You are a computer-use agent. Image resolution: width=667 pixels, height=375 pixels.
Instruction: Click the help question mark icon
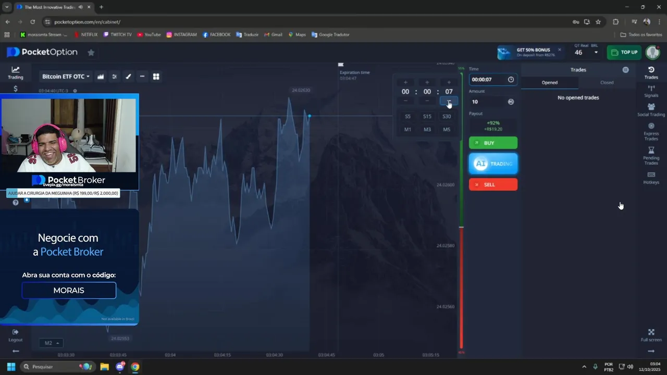click(15, 202)
